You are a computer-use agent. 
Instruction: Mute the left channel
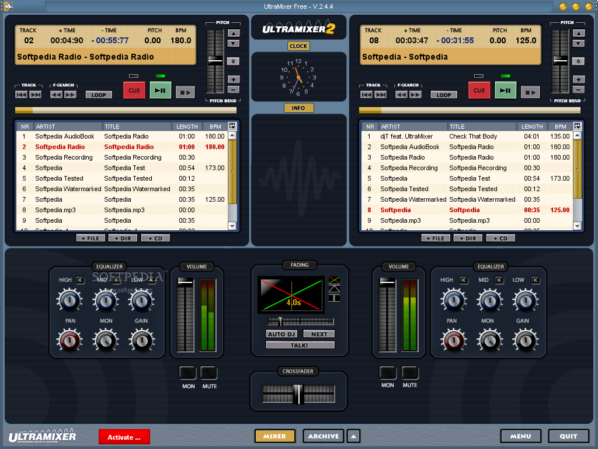pos(208,372)
